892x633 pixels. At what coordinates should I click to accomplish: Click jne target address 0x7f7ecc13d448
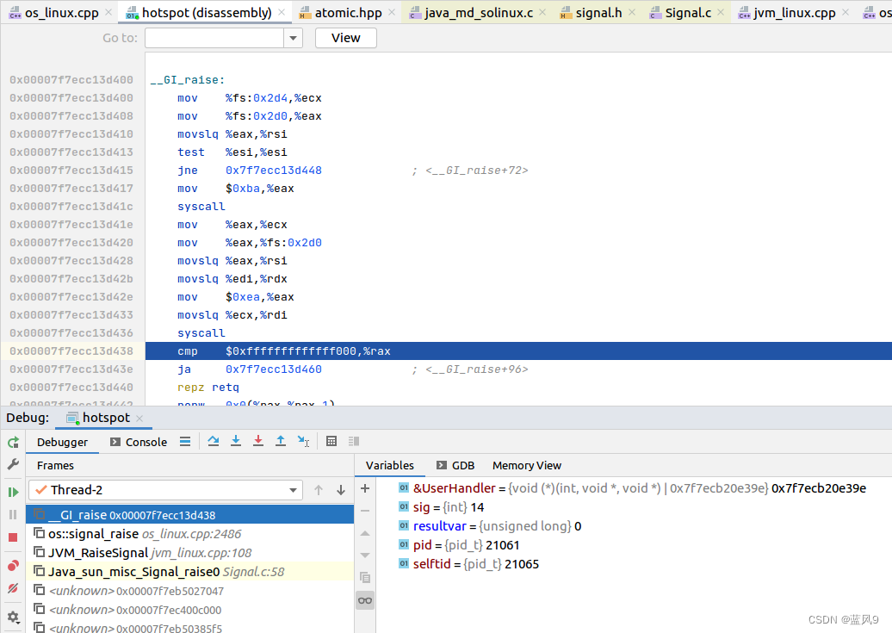point(274,171)
